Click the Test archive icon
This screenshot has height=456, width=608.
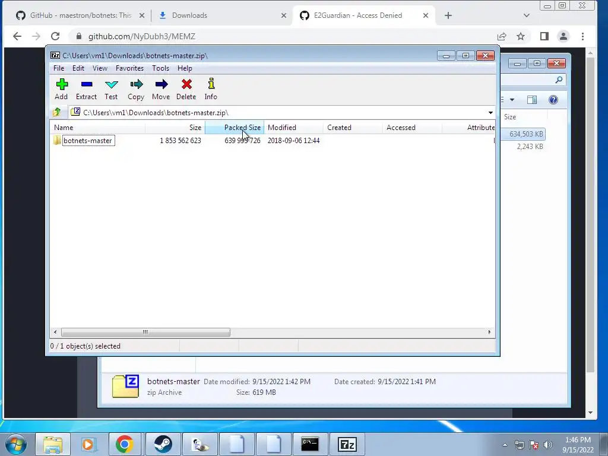111,89
